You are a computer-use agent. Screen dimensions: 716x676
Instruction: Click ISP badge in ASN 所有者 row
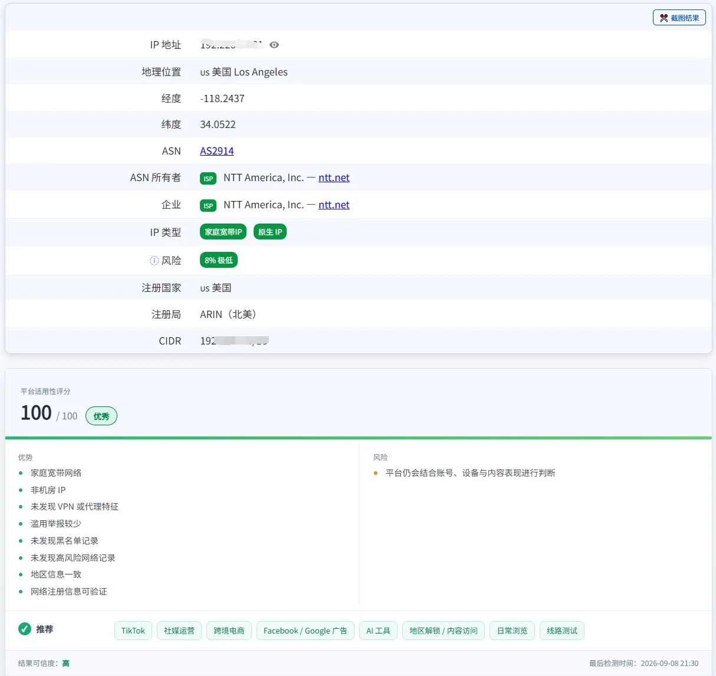[208, 178]
